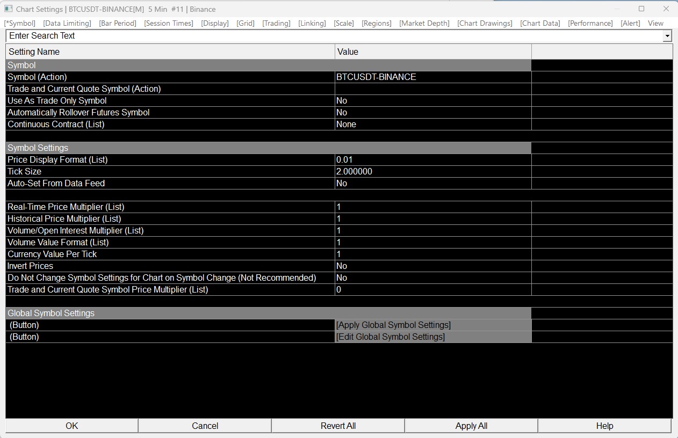
Task: Click the Enter Search Text field
Action: [334, 36]
